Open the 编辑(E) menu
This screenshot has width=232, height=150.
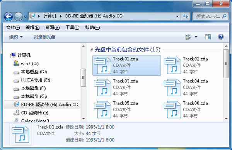(32, 27)
